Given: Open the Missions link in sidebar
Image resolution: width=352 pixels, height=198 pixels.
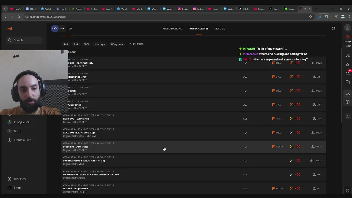Looking at the screenshot, I should coord(20,179).
